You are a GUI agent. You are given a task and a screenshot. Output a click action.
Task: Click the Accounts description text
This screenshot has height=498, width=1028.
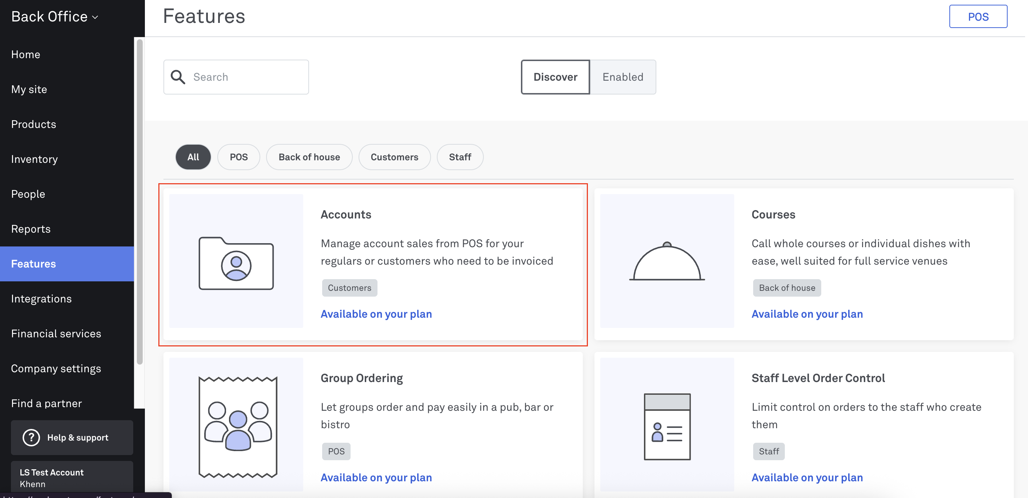pyautogui.click(x=436, y=252)
